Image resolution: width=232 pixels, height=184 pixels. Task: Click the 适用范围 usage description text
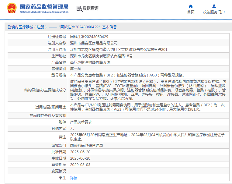(x=147, y=107)
